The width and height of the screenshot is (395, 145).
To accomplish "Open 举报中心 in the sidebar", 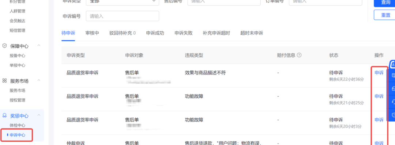I will pos(18,65).
